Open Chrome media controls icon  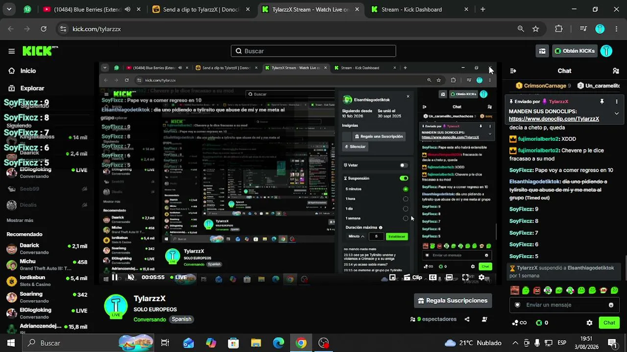pyautogui.click(x=583, y=29)
